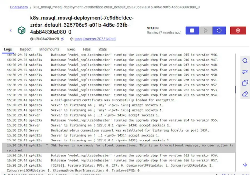Clear the terminal with the eraser icon

(x=245, y=94)
